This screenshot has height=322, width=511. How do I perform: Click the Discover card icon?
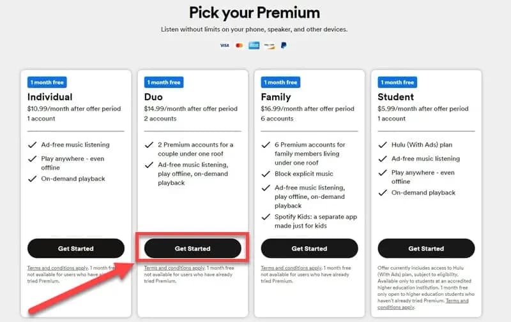point(270,45)
